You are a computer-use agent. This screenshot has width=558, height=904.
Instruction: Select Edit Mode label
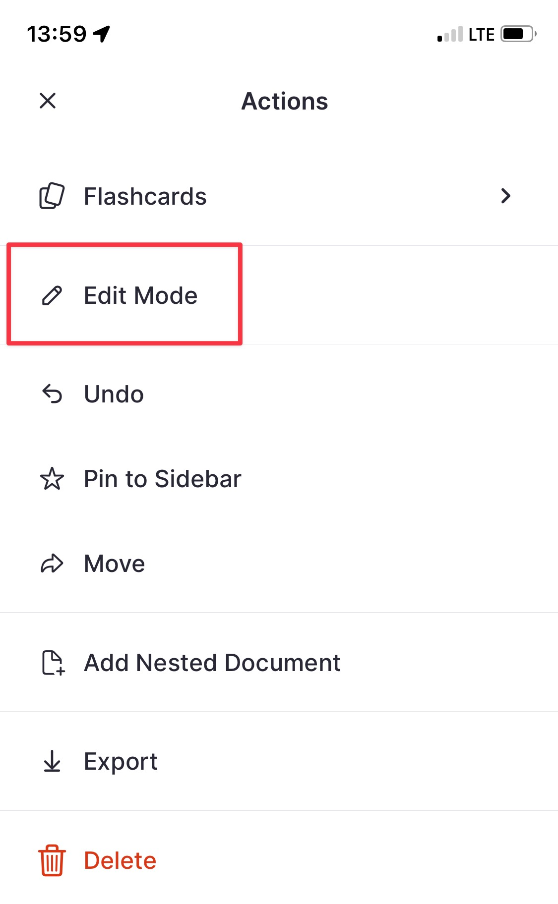[x=140, y=295]
